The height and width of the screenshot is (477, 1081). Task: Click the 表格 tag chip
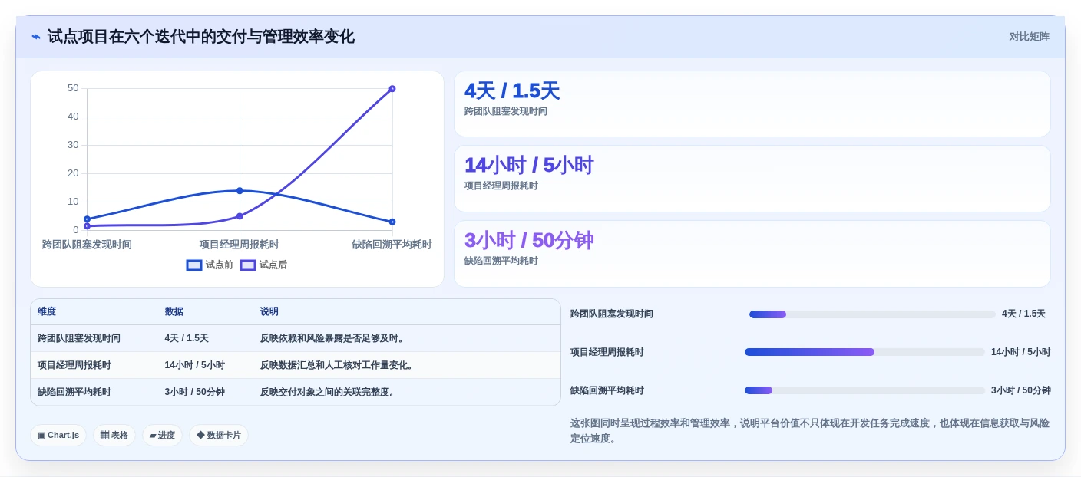tap(114, 436)
